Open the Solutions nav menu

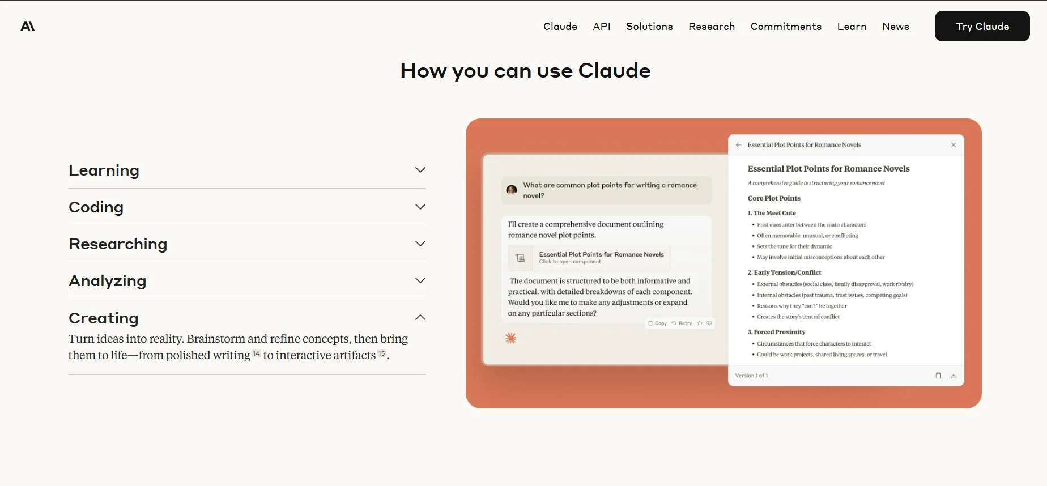coord(649,27)
